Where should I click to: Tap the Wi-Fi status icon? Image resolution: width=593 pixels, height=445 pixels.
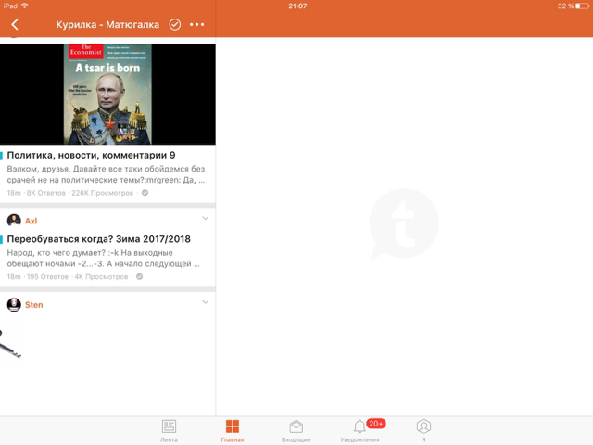click(x=25, y=6)
